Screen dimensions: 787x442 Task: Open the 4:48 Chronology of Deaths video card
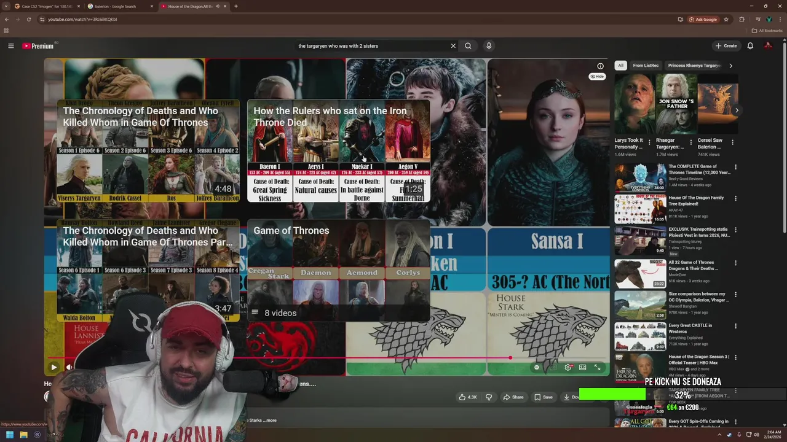click(x=148, y=151)
